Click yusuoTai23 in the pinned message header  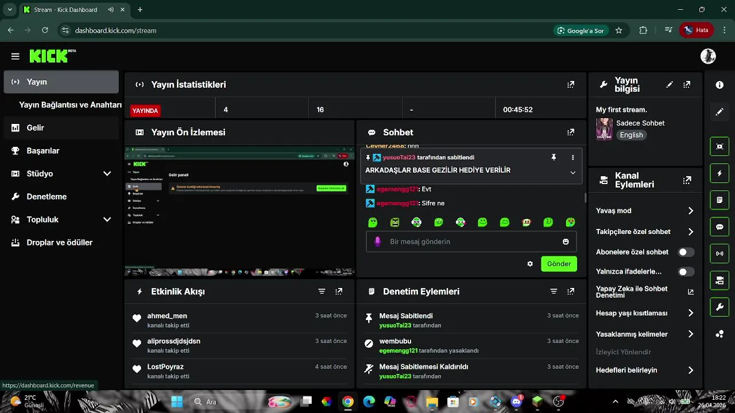point(399,157)
